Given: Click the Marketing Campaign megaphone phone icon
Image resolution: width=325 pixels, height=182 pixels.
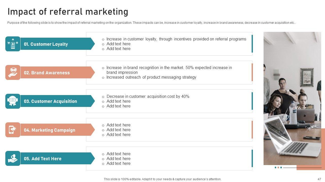Looking at the screenshot, I should [x=13, y=130].
